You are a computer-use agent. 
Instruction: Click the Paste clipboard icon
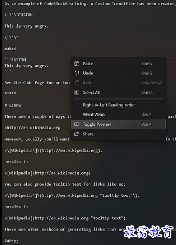(x=77, y=63)
